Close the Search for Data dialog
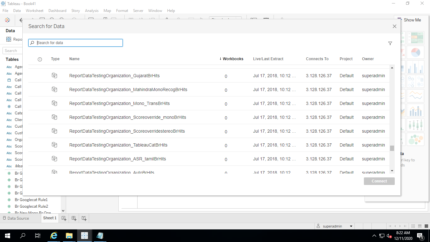This screenshot has height=242, width=430. point(394,26)
